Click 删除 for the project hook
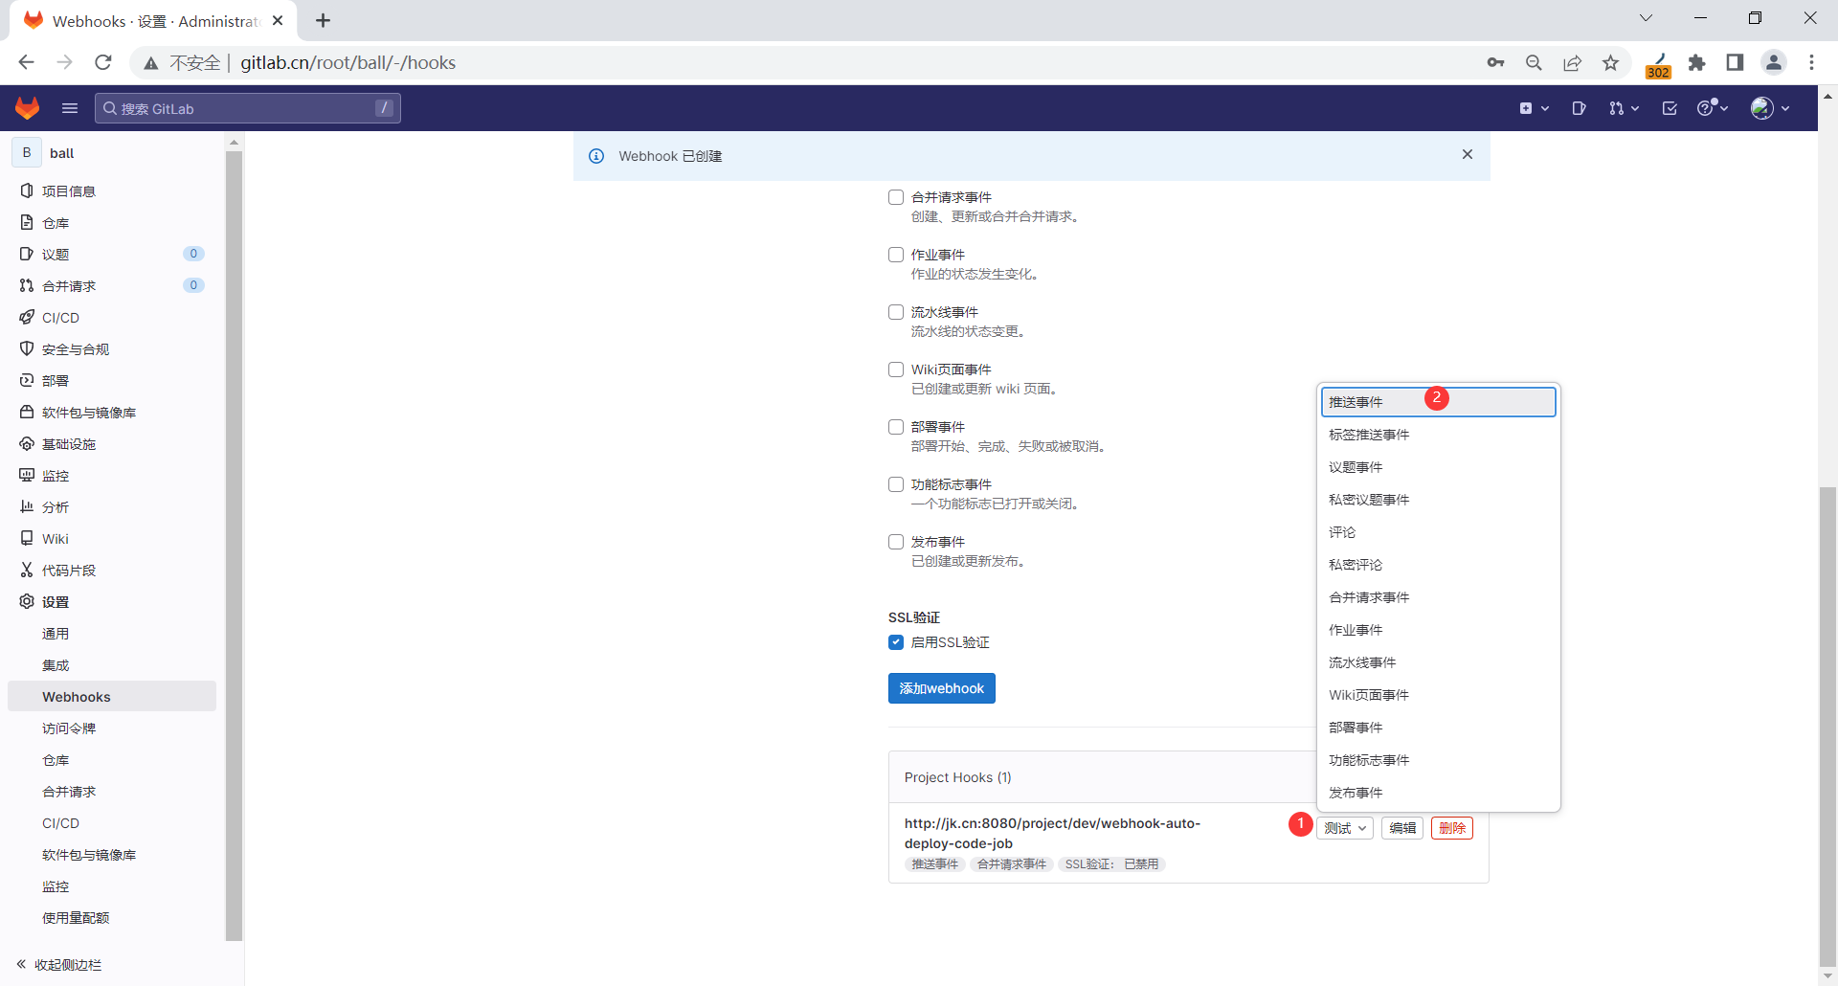The width and height of the screenshot is (1838, 986). pyautogui.click(x=1452, y=828)
